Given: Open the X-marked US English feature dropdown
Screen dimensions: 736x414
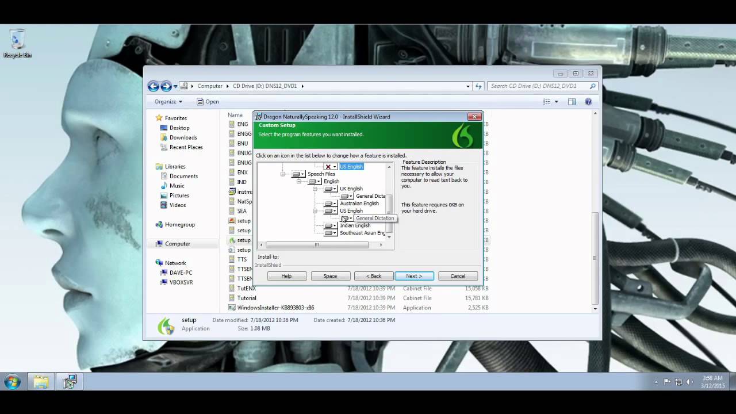Looking at the screenshot, I should [331, 167].
